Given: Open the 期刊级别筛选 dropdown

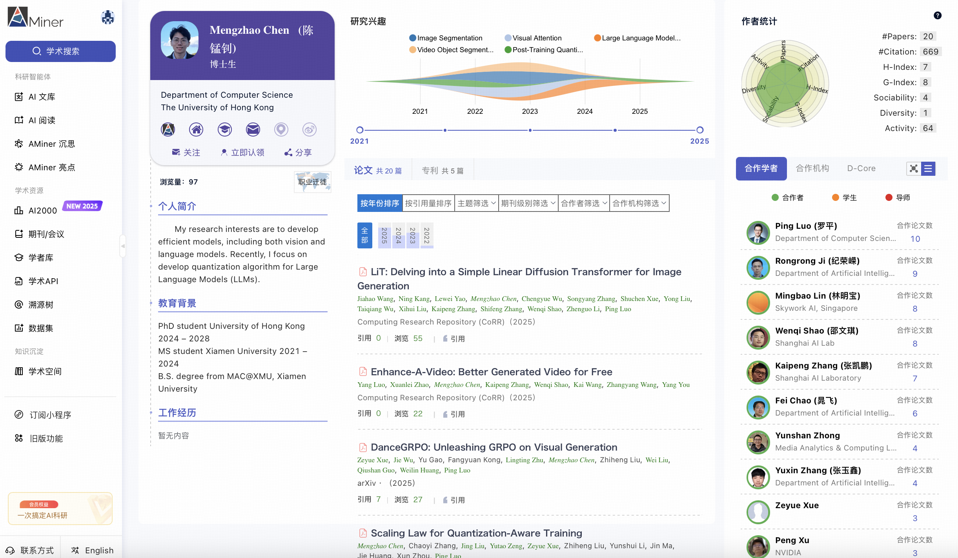Looking at the screenshot, I should [x=528, y=203].
